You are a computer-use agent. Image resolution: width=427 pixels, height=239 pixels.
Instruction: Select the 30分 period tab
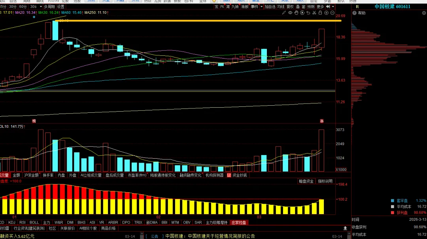13,7
